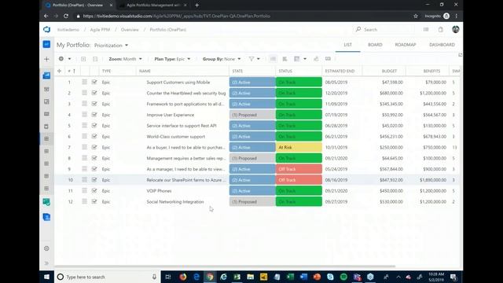The height and width of the screenshot is (283, 503).
Task: Click the Portfolio (OnePlan) breadcrumb link
Action: coord(167,30)
